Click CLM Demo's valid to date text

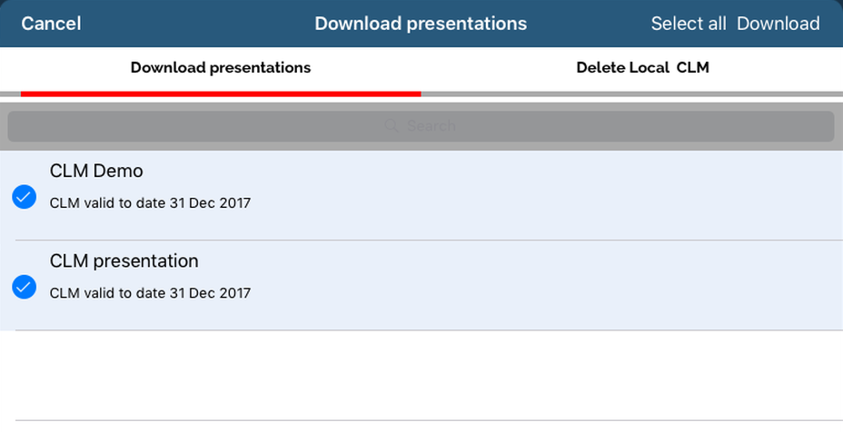point(150,203)
